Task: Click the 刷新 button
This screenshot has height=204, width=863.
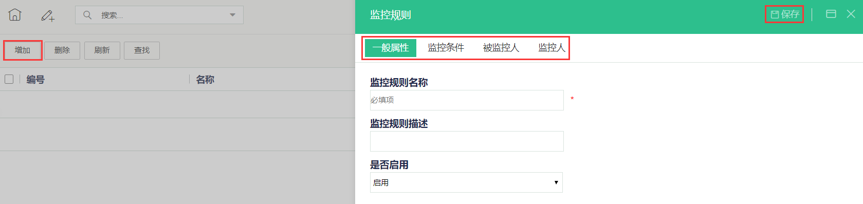Action: click(102, 50)
